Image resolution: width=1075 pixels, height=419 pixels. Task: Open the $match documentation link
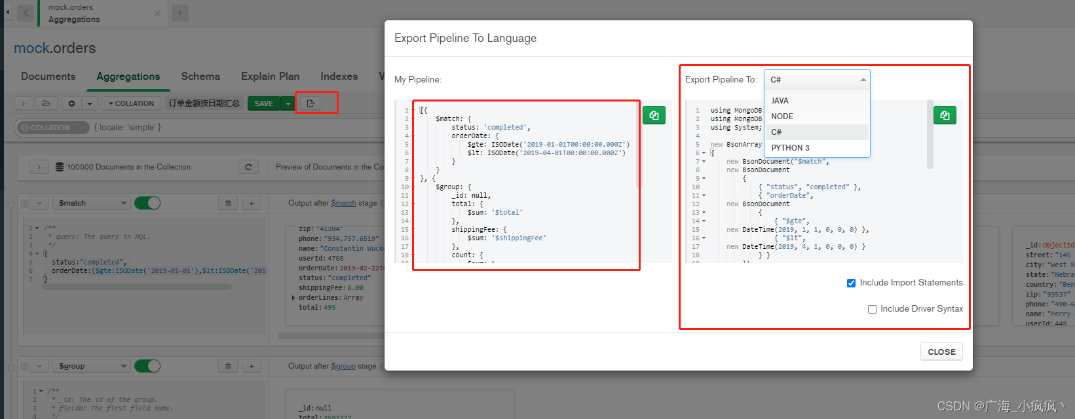(343, 203)
